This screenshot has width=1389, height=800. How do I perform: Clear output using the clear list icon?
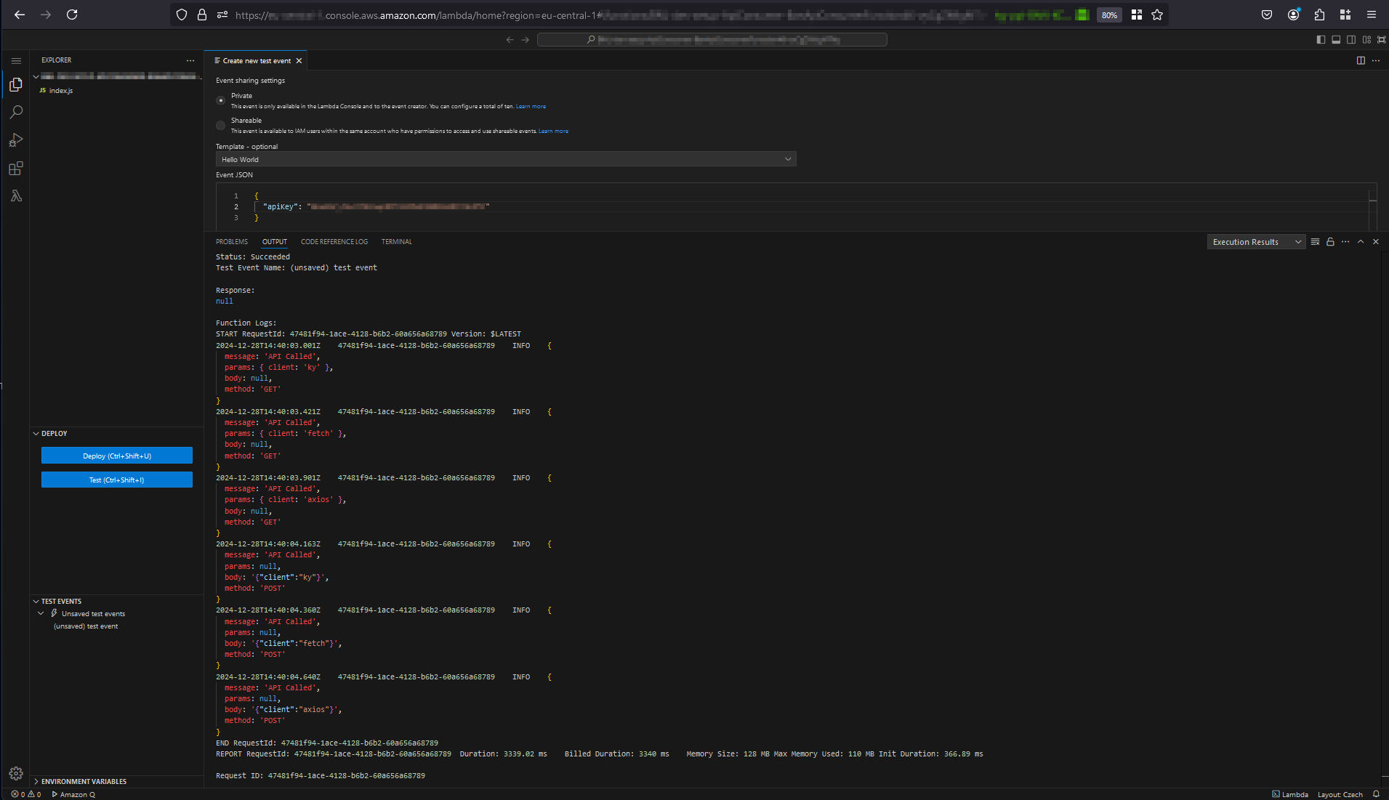pos(1315,242)
